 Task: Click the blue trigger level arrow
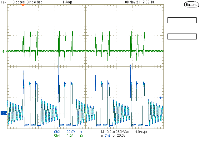[161, 98]
